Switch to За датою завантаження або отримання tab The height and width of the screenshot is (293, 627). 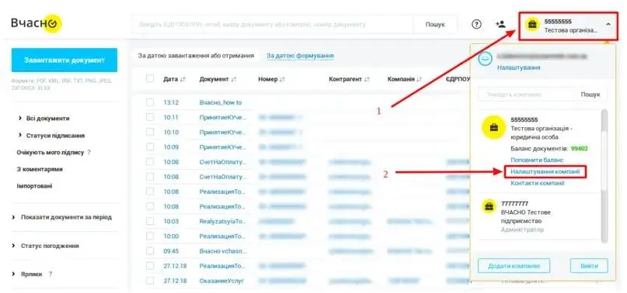point(196,56)
